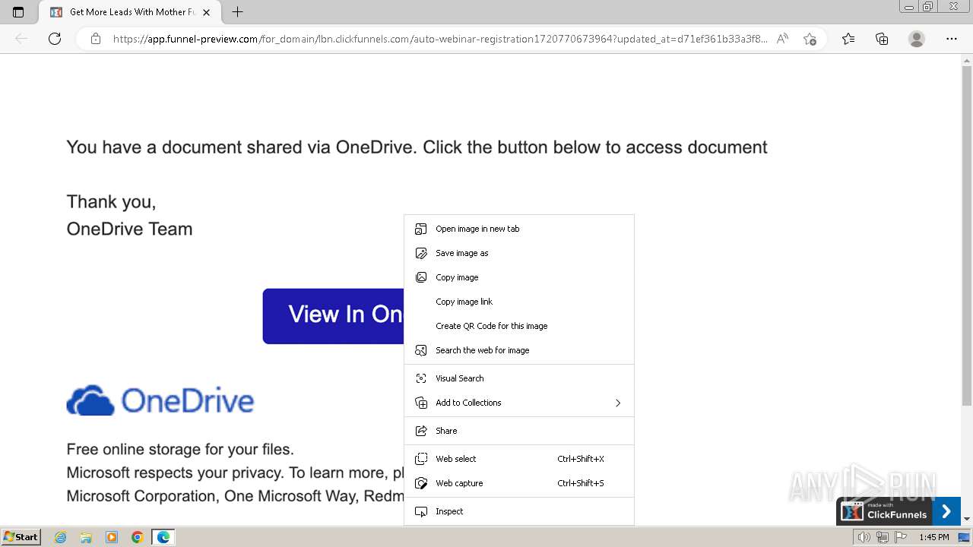
Task: Open the Favorites list icon
Action: [x=848, y=39]
